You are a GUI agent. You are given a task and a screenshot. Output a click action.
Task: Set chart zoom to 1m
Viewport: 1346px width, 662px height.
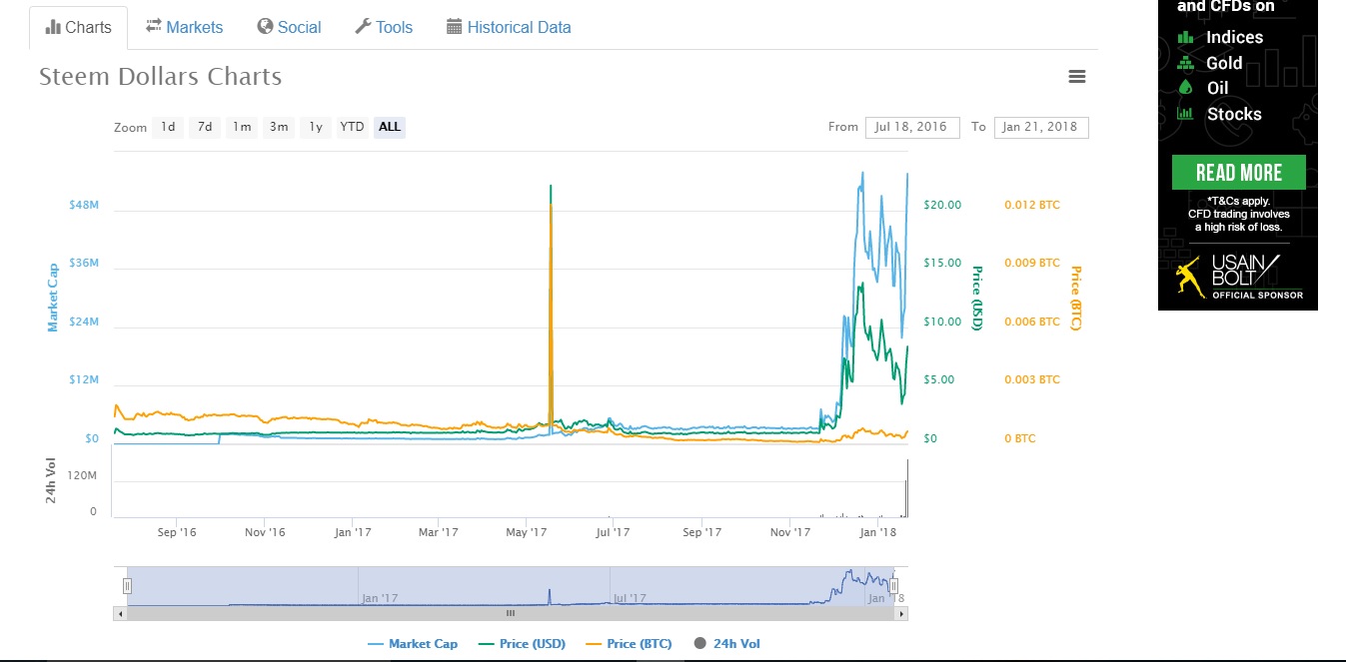pyautogui.click(x=242, y=127)
